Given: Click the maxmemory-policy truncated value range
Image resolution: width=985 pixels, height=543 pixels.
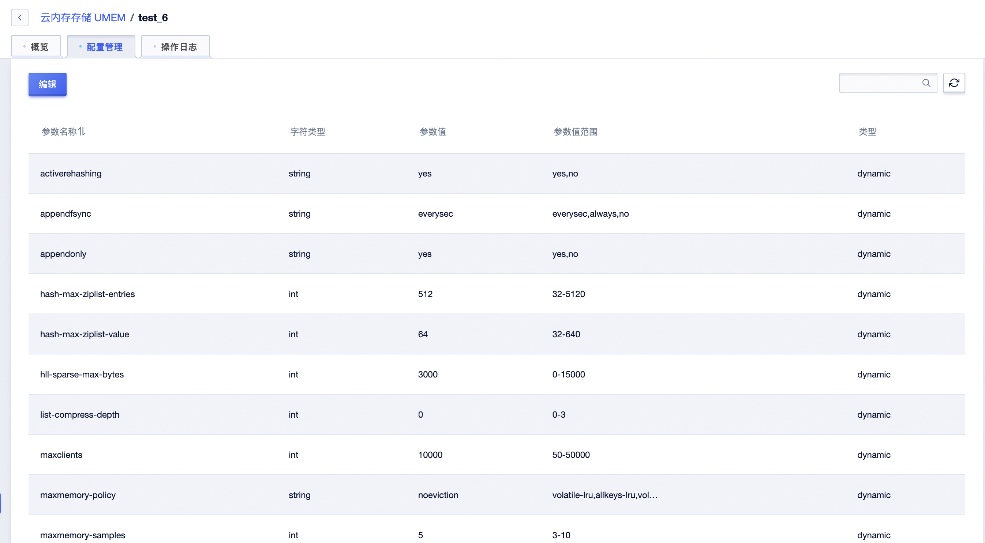Looking at the screenshot, I should pos(604,495).
